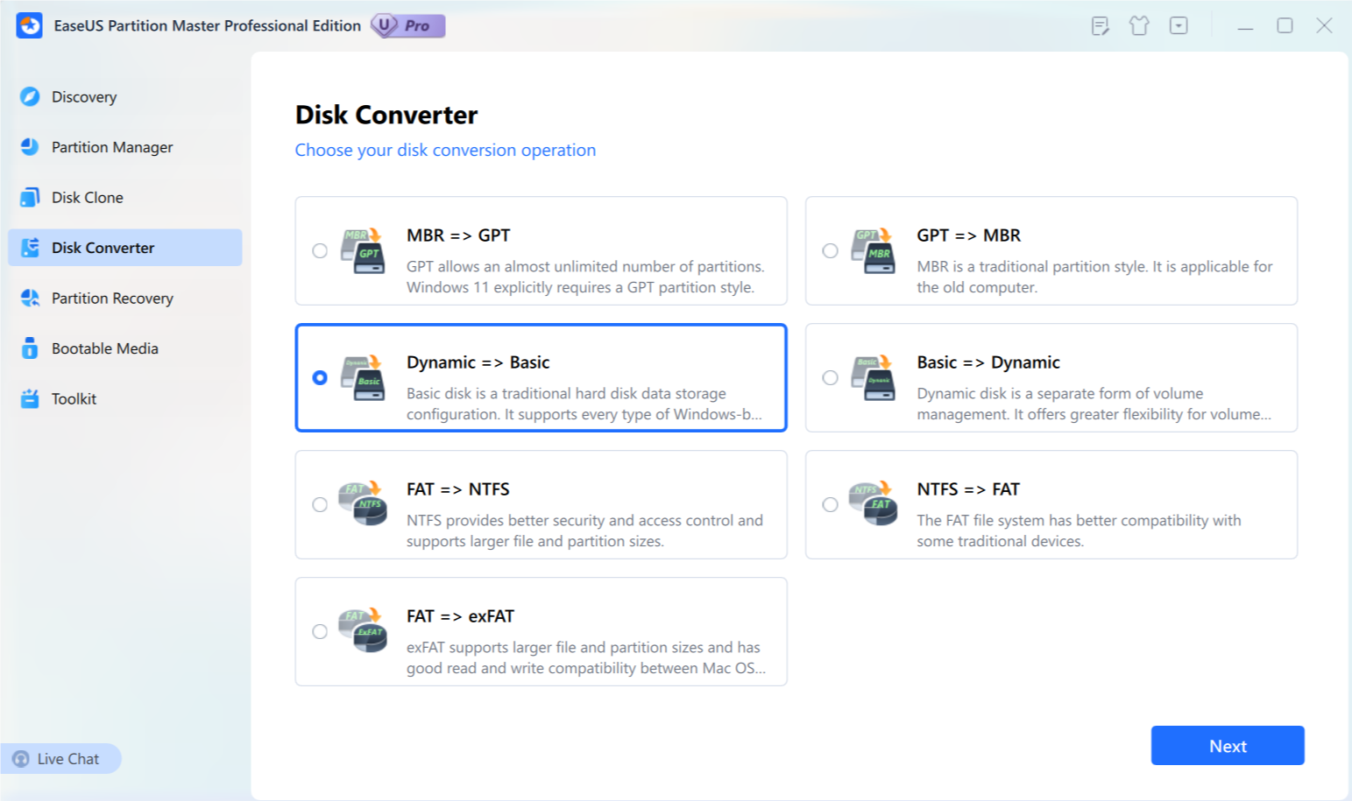Viewport: 1352px width, 801px height.
Task: Click the GPT to MBR disk icon
Action: 873,250
